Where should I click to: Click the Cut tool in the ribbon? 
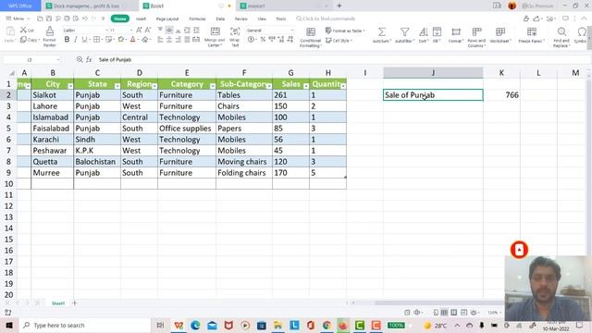(27, 30)
